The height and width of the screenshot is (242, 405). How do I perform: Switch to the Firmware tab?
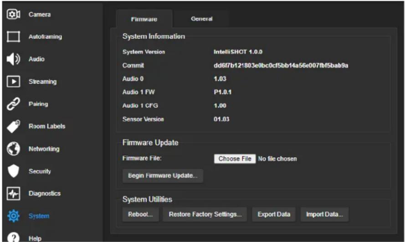tap(144, 19)
